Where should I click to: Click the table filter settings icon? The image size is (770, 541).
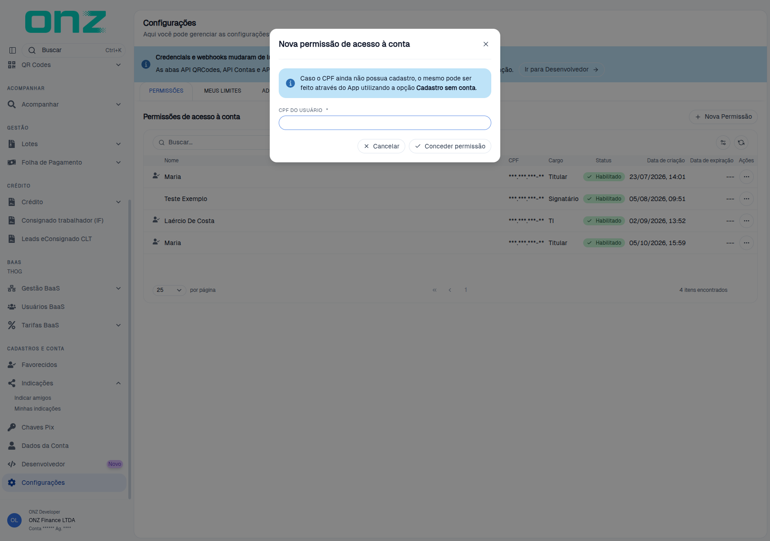point(723,143)
